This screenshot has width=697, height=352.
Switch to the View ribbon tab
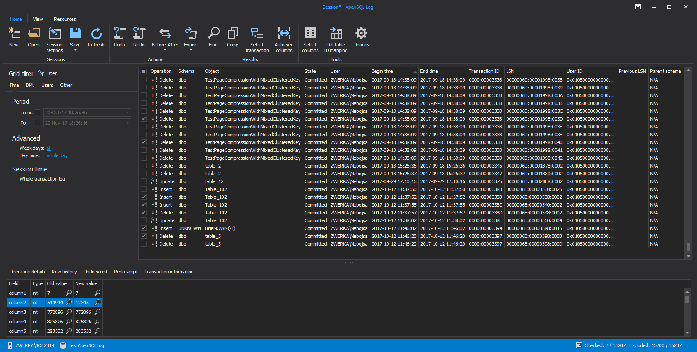tap(38, 19)
